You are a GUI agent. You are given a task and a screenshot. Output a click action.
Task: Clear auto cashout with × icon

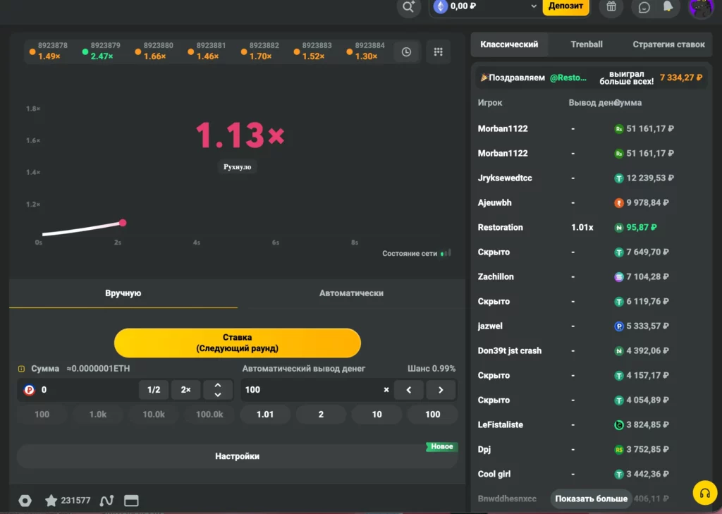pyautogui.click(x=386, y=390)
